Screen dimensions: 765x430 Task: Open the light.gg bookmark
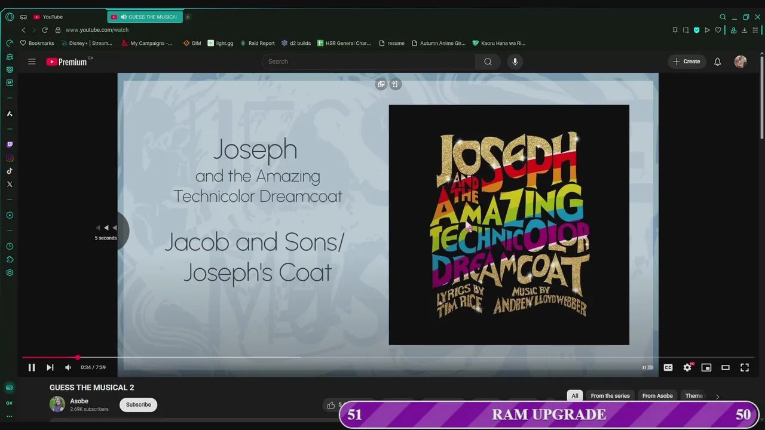point(221,43)
